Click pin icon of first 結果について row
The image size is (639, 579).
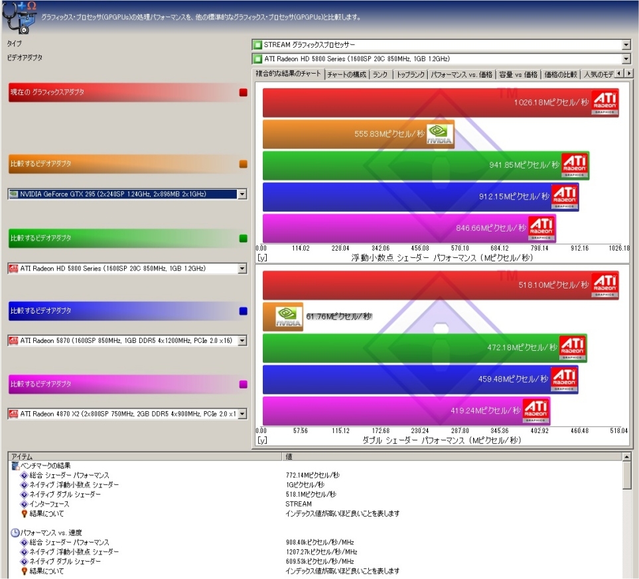24,514
